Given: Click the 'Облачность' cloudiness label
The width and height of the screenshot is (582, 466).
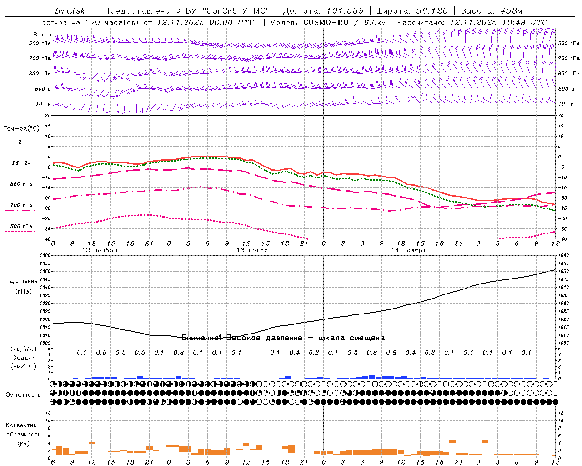Looking at the screenshot, I should click(x=23, y=395).
